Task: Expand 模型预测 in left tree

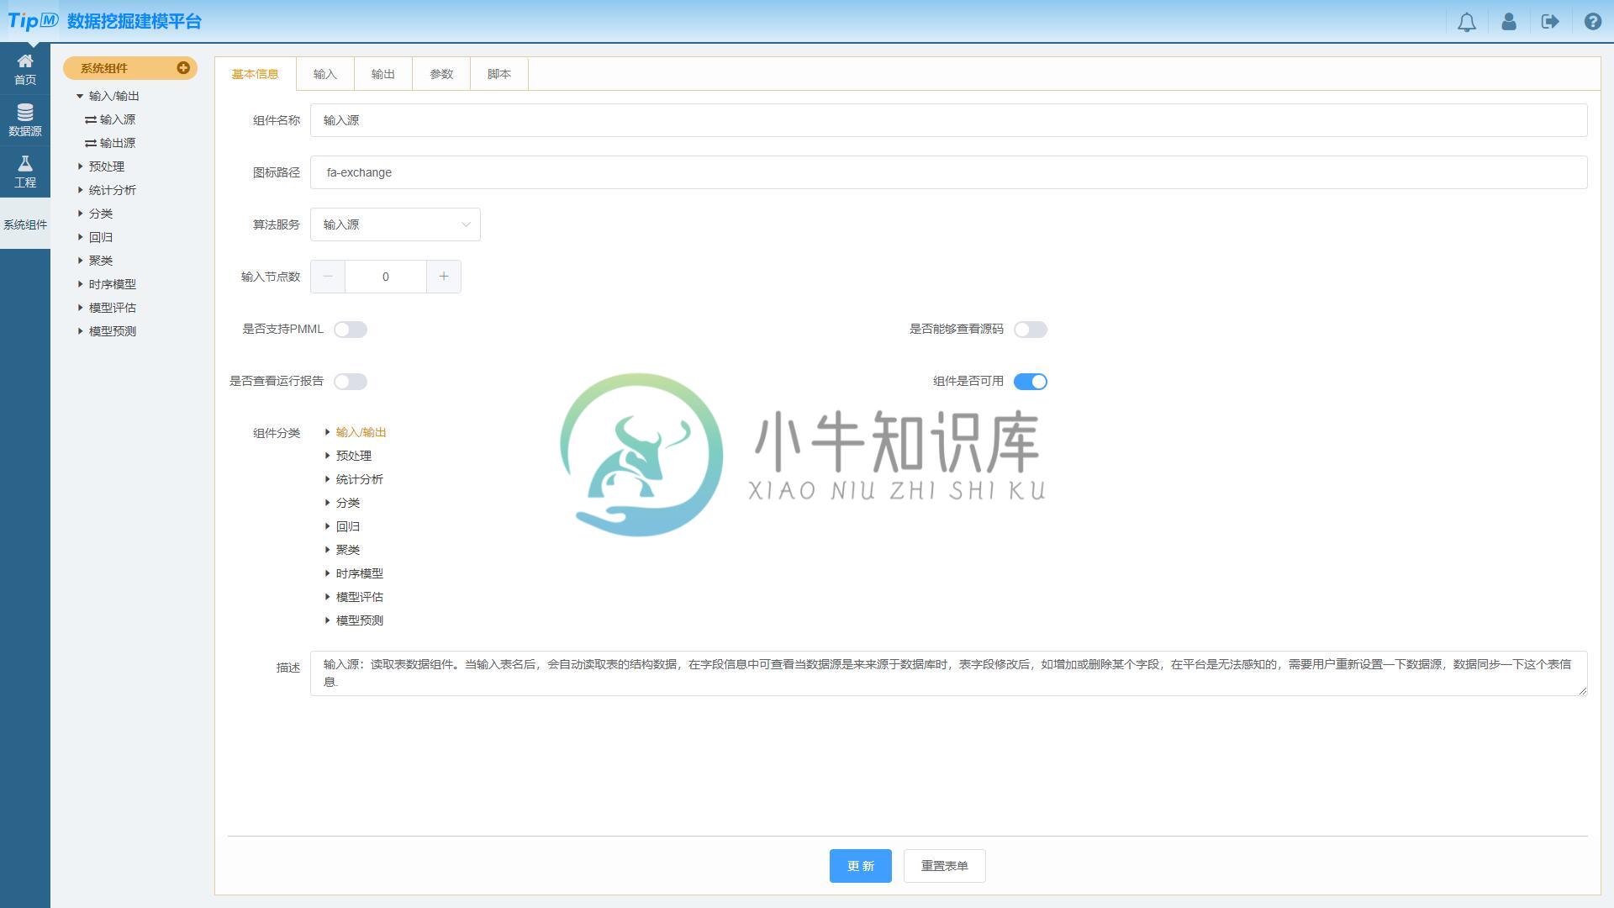Action: pyautogui.click(x=81, y=331)
